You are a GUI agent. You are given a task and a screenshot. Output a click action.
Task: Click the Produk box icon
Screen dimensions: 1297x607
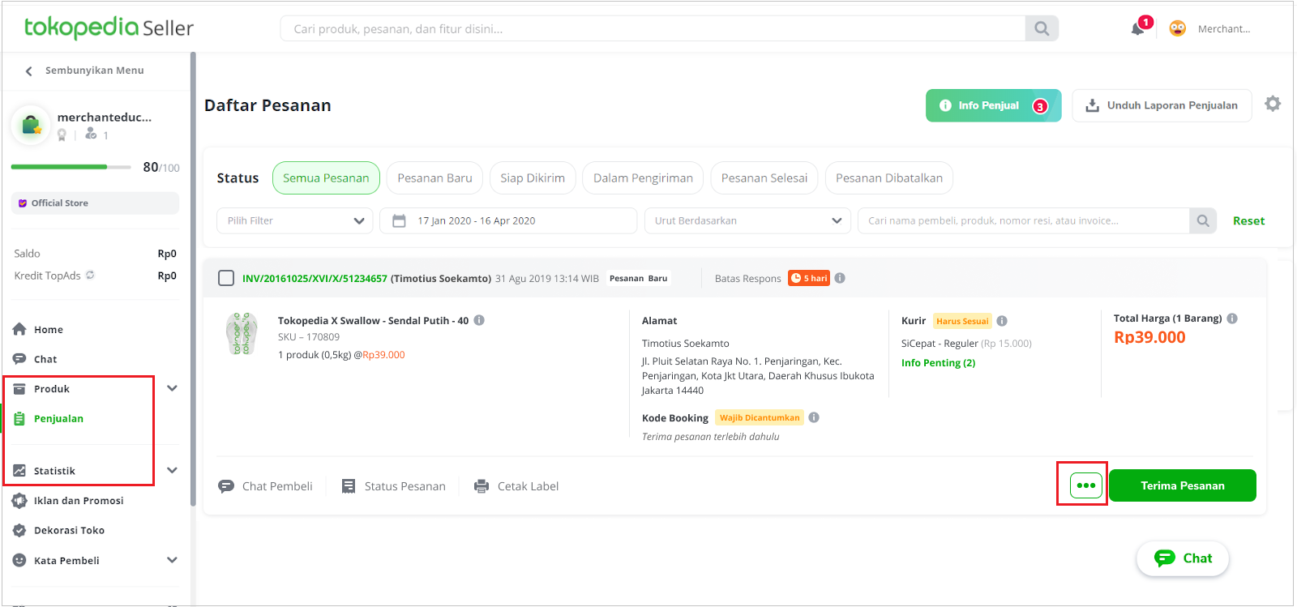point(19,389)
